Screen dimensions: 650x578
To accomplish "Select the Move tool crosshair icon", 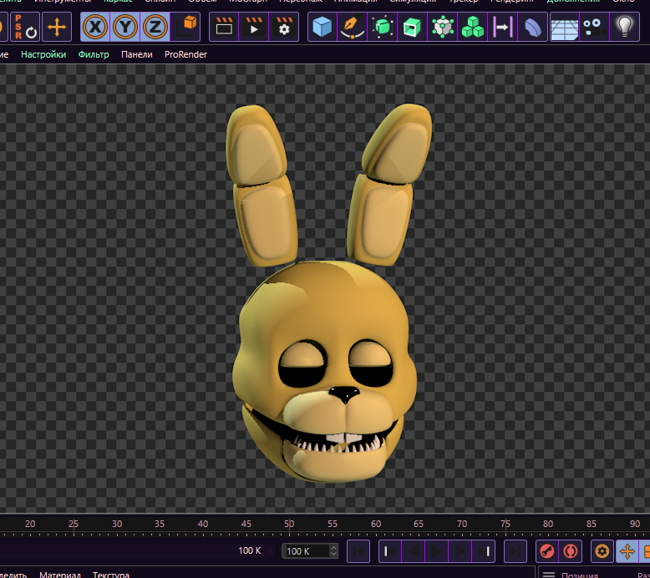I will coord(57,27).
